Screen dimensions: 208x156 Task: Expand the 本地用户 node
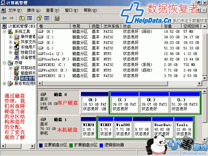click(11, 47)
